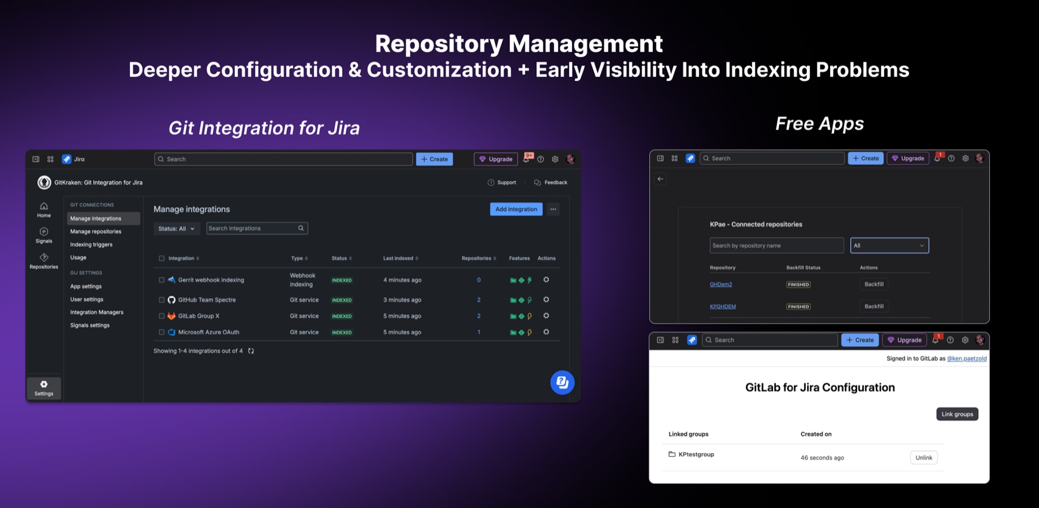Check the GitLab Group X row checkbox
This screenshot has height=508, width=1039.
coord(162,316)
